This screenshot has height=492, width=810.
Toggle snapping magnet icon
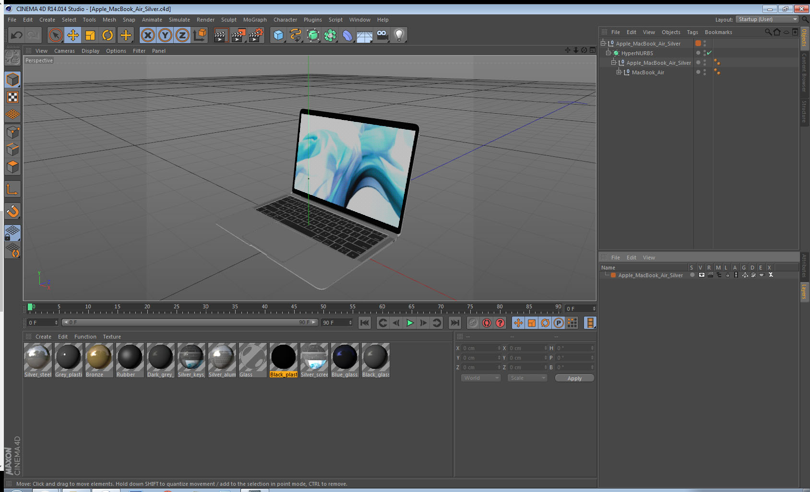point(12,211)
